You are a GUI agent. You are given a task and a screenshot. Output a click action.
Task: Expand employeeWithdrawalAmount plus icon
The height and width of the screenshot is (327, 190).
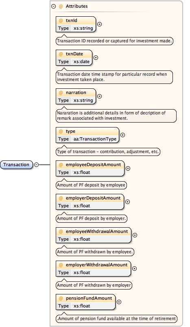point(135,235)
